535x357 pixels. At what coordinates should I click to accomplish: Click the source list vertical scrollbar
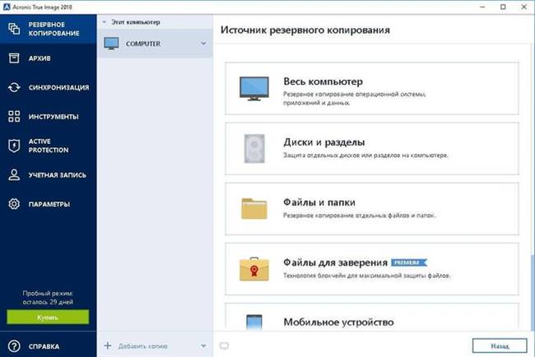point(533,293)
